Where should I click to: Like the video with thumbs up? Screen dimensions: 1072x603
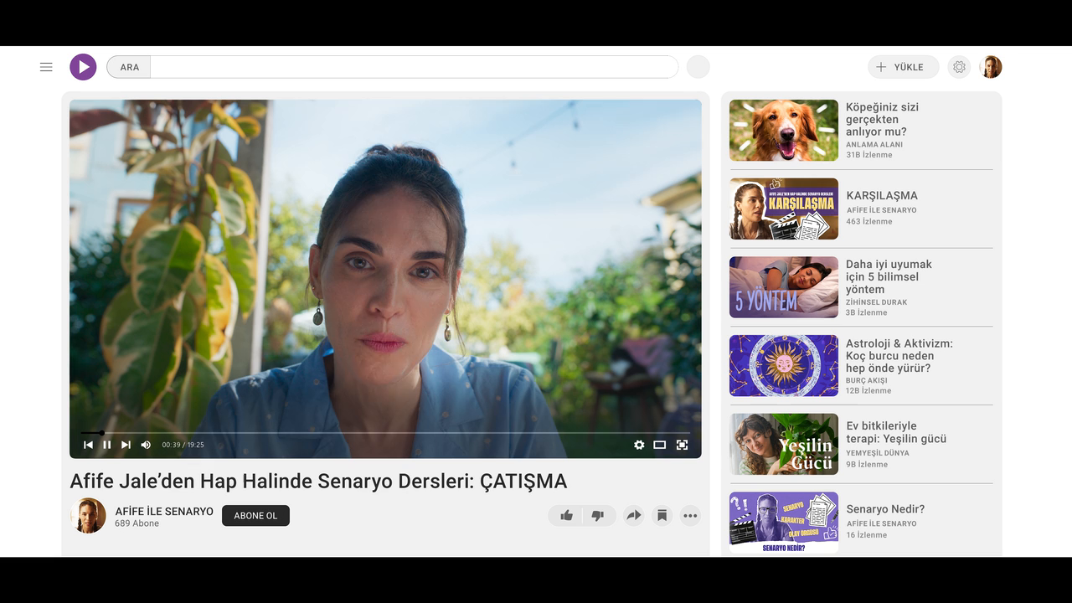tap(567, 516)
